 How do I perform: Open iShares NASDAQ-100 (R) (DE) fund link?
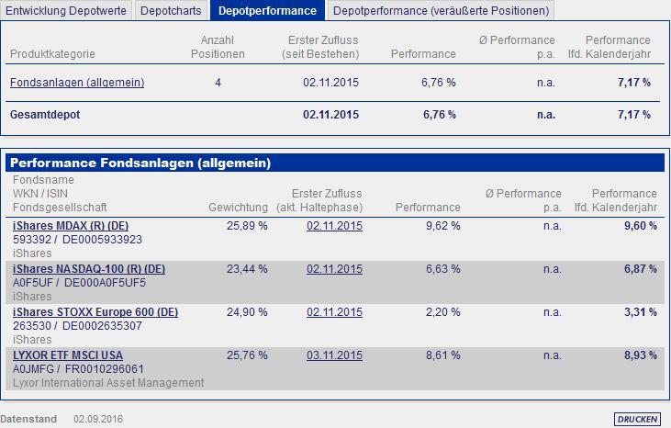pyautogui.click(x=89, y=269)
